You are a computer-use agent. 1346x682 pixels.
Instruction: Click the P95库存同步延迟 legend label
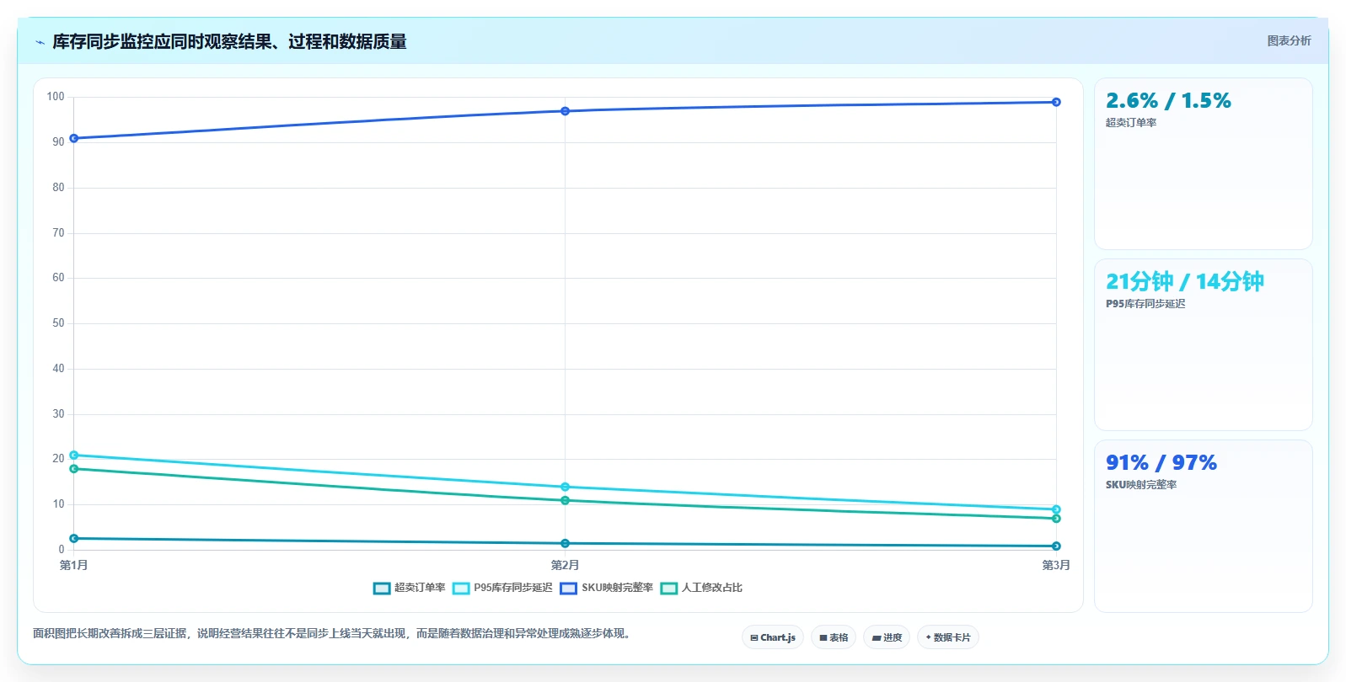pyautogui.click(x=513, y=588)
